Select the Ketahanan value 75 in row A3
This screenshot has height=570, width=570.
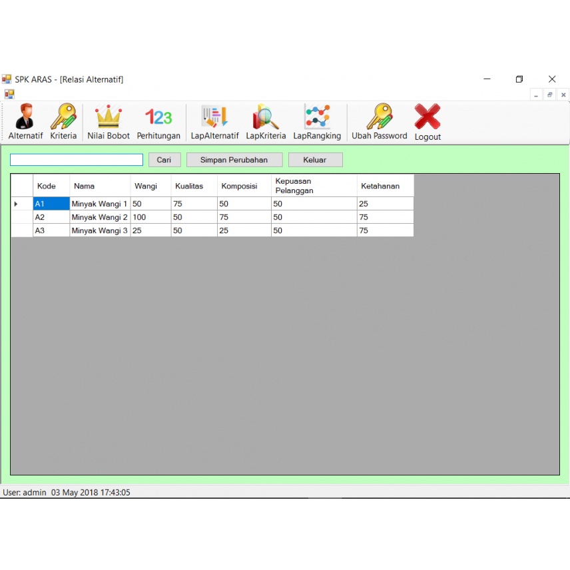[x=386, y=230]
